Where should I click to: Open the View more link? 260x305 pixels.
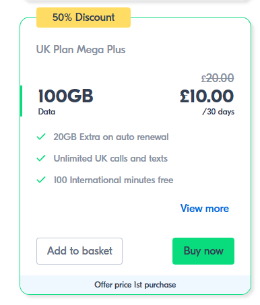click(205, 209)
